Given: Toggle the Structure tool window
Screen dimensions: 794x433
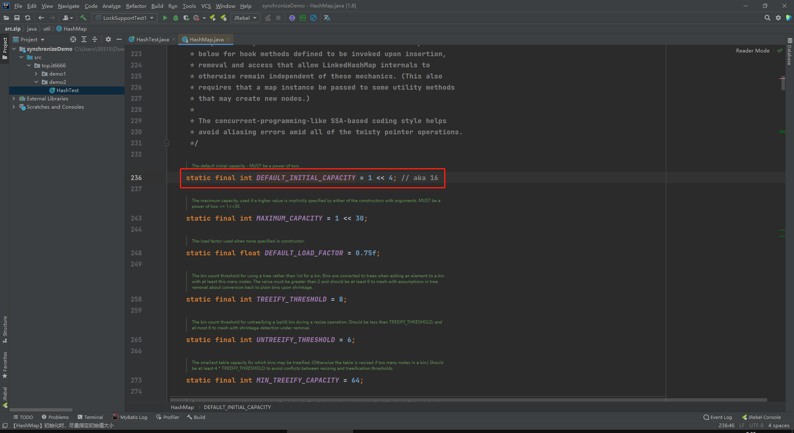Looking at the screenshot, I should pyautogui.click(x=5, y=329).
